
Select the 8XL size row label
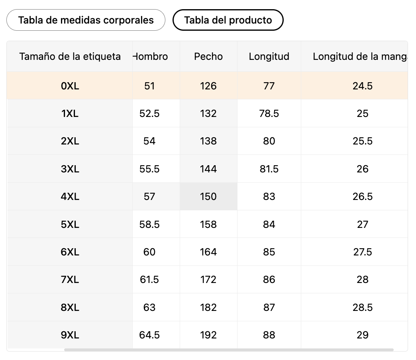(70, 307)
